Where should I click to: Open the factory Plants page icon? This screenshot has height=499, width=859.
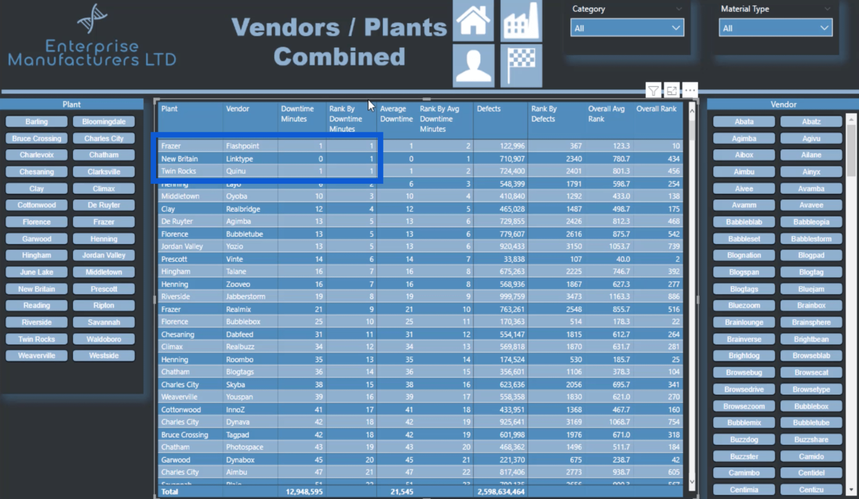[x=521, y=20]
